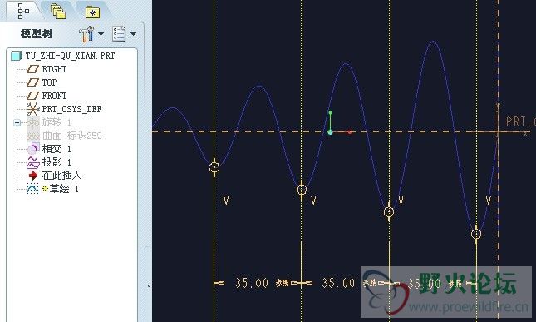Expand the settings tool dropdown arrow
Viewport: 536px width, 322px height.
tap(101, 34)
